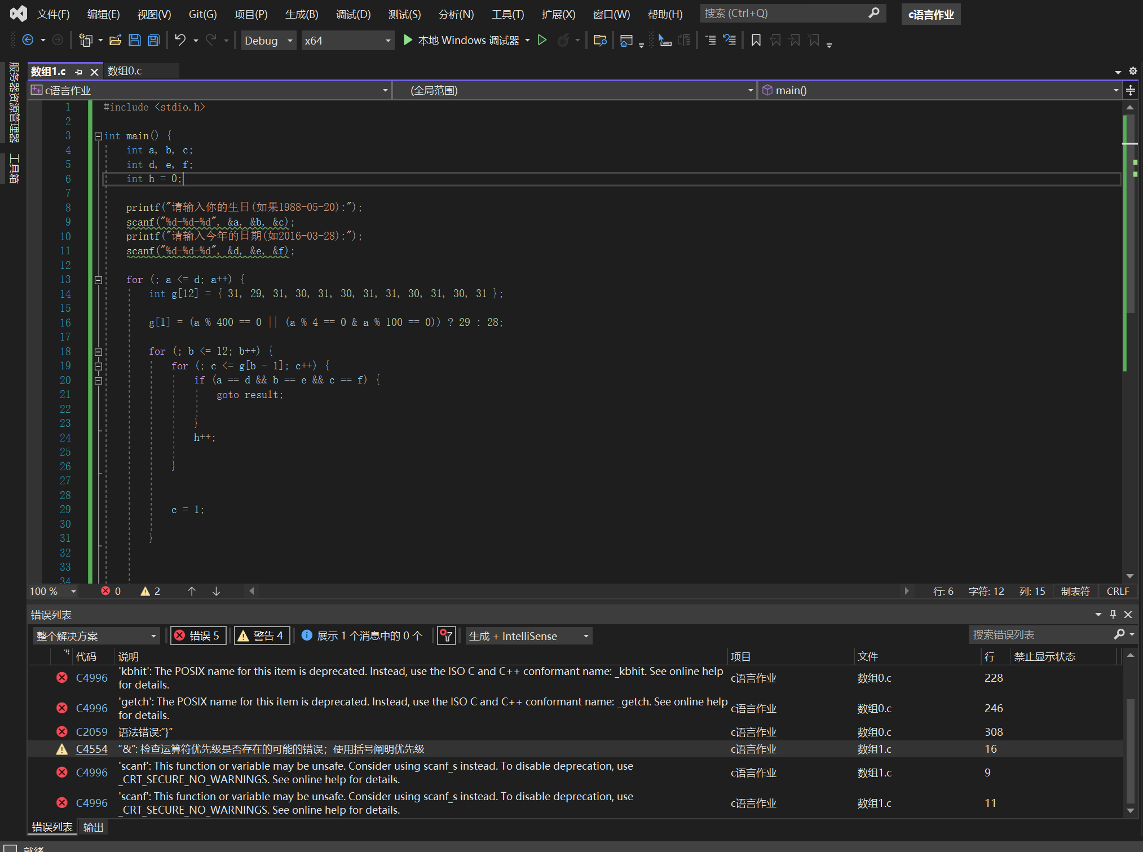The image size is (1143, 852).
Task: Click the navigate backward arrow icon
Action: 28,40
